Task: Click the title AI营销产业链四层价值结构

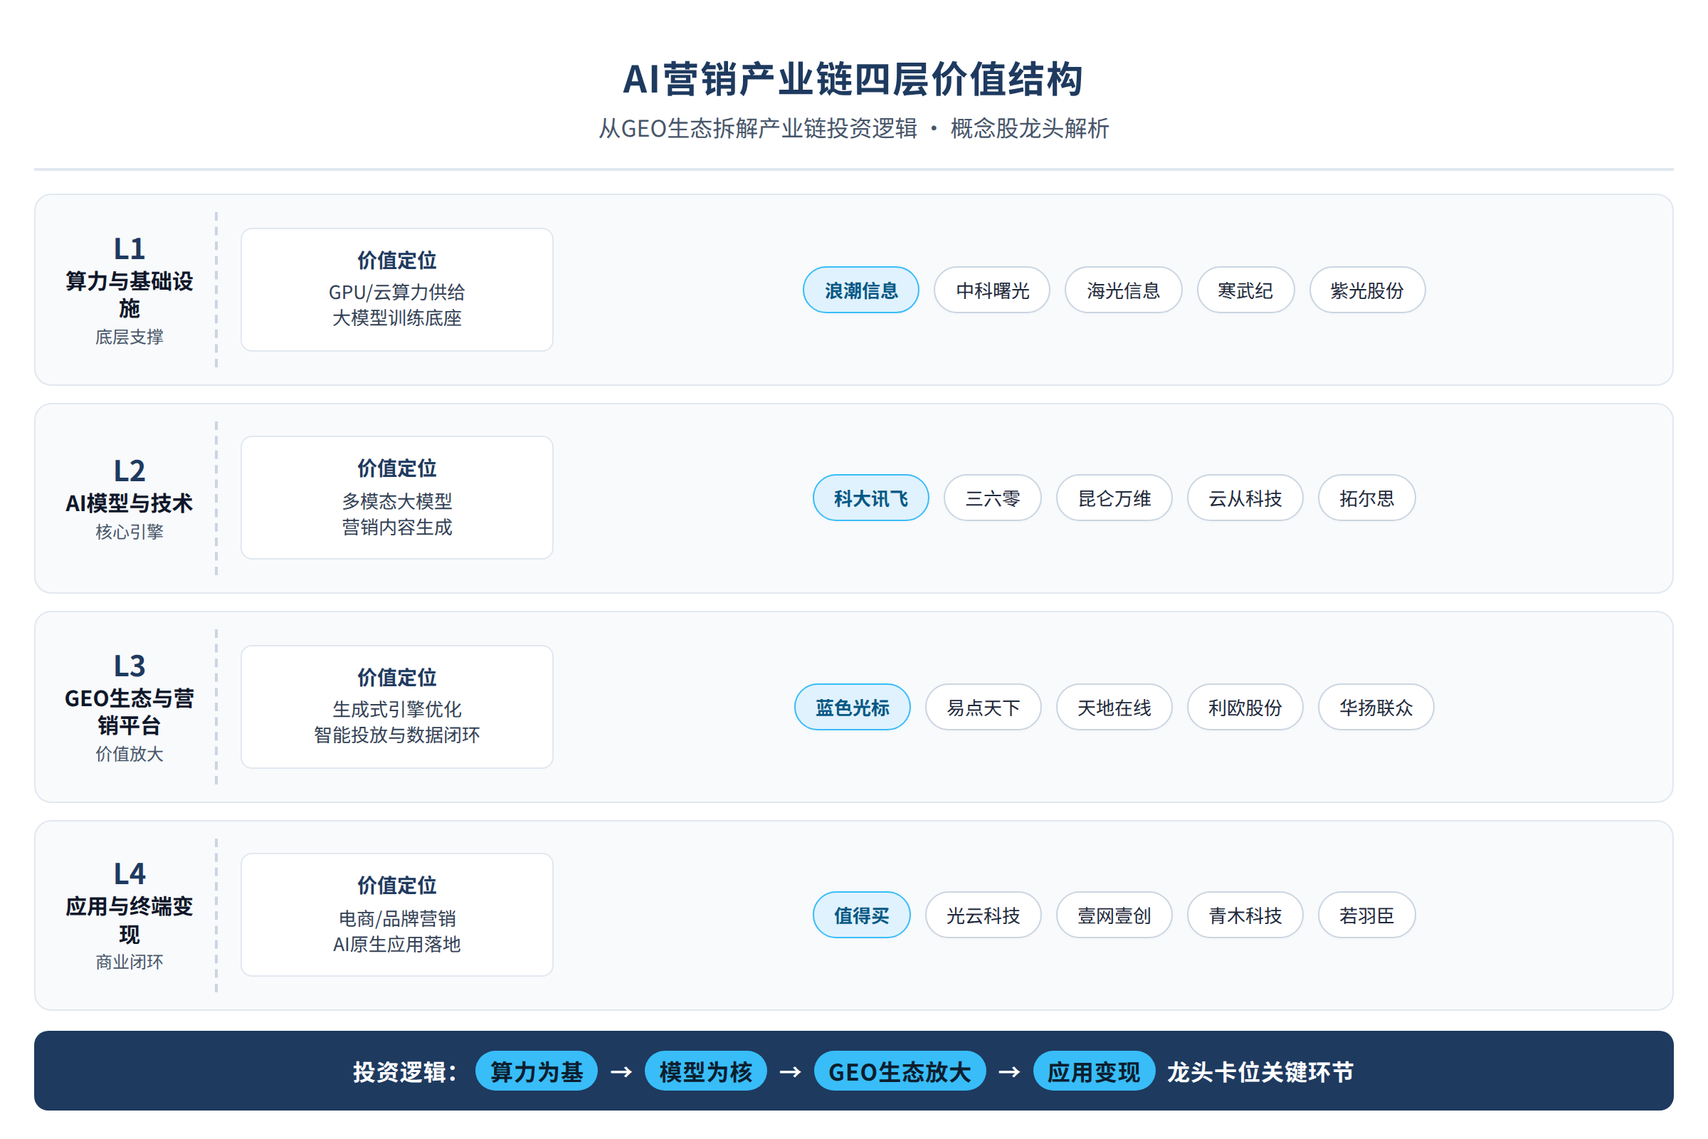Action: [x=853, y=78]
